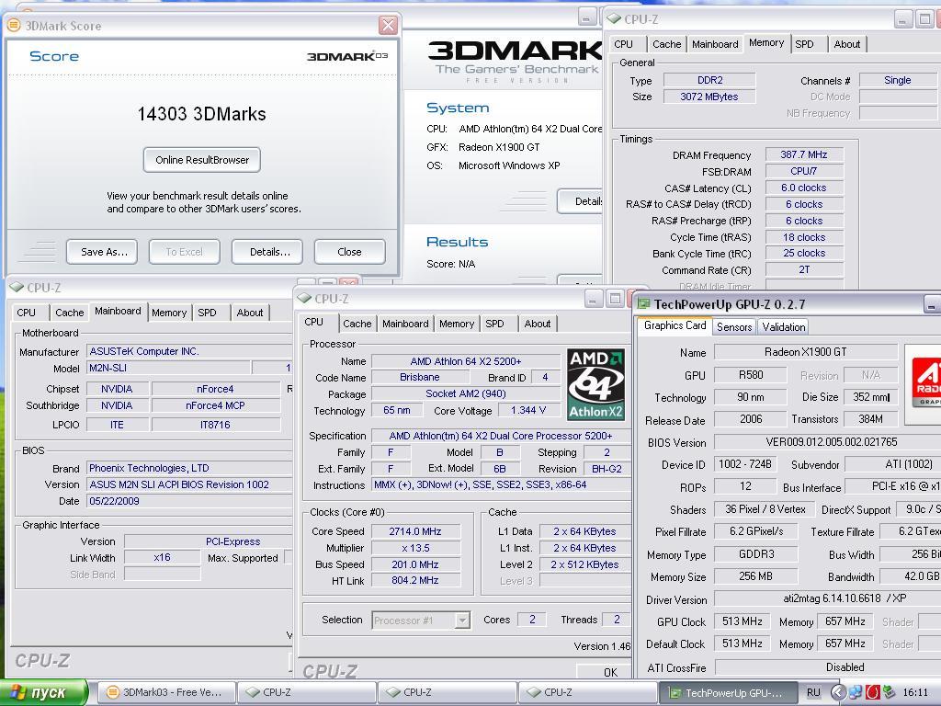
Task: Open Memory tab in CPU-Z processor window
Action: pyautogui.click(x=457, y=324)
